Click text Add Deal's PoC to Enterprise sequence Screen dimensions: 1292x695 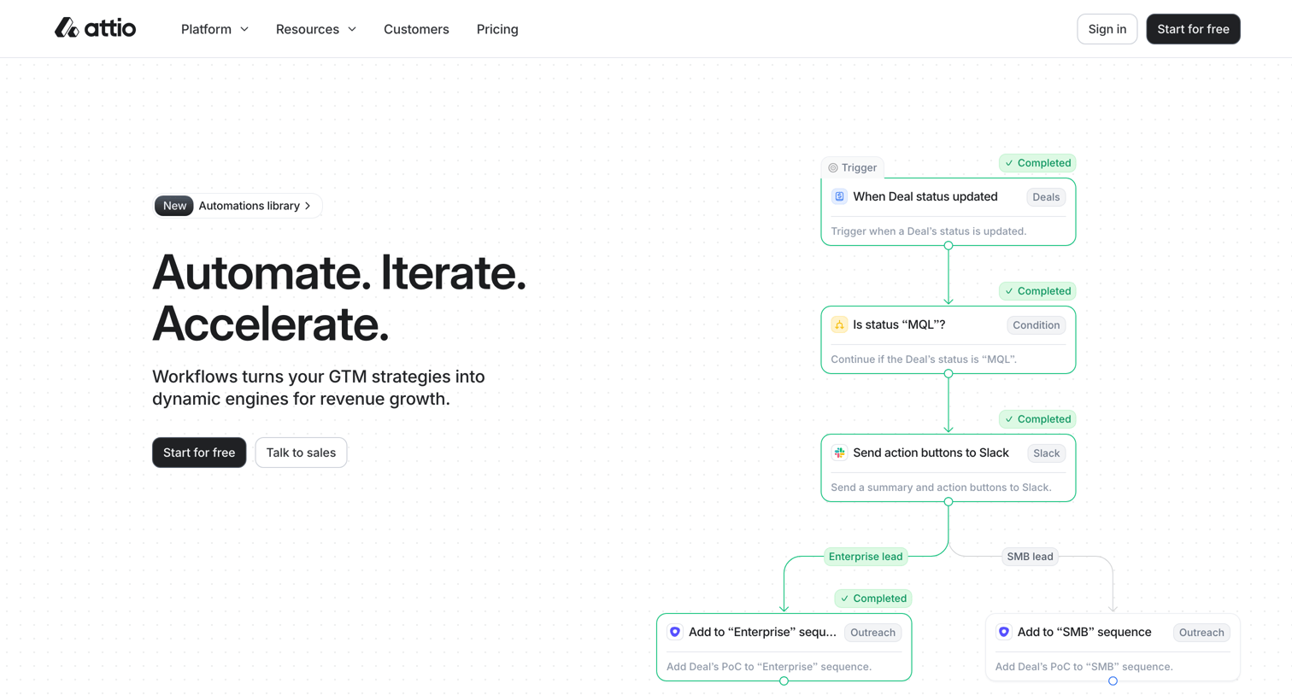[769, 667]
